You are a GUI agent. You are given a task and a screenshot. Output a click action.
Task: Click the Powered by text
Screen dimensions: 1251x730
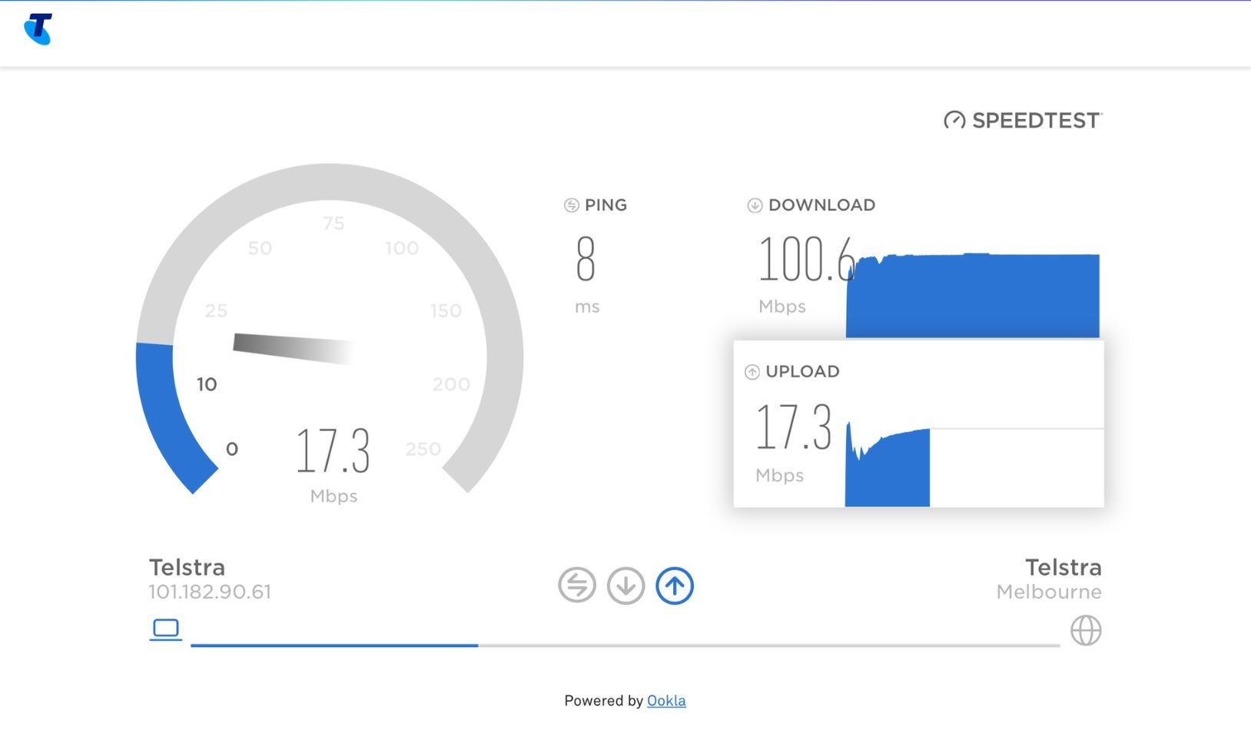click(x=603, y=701)
